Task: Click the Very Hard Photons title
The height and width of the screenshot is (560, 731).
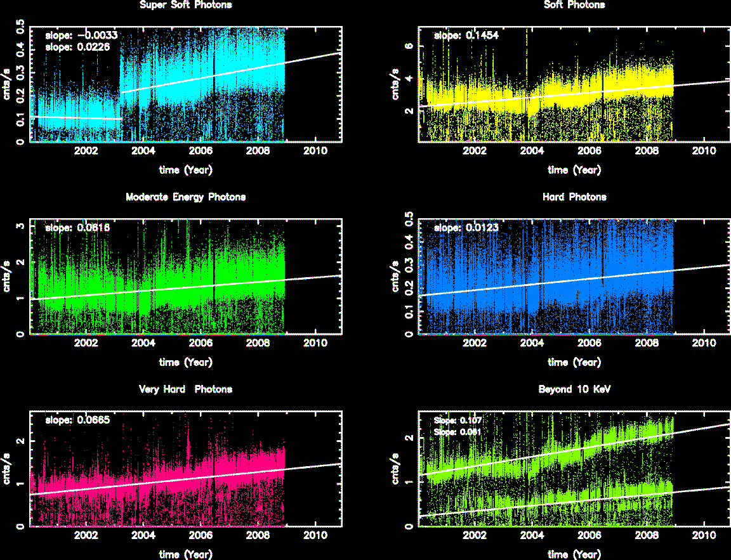Action: [x=185, y=389]
